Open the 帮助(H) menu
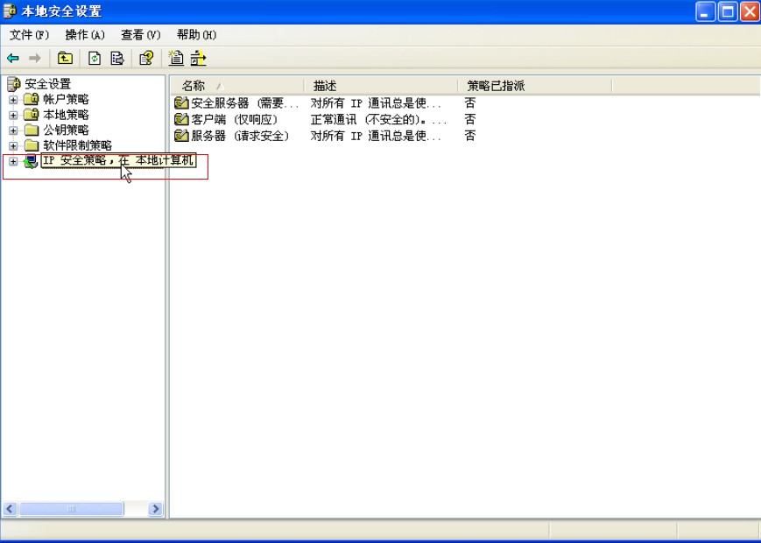The image size is (761, 543). click(196, 35)
